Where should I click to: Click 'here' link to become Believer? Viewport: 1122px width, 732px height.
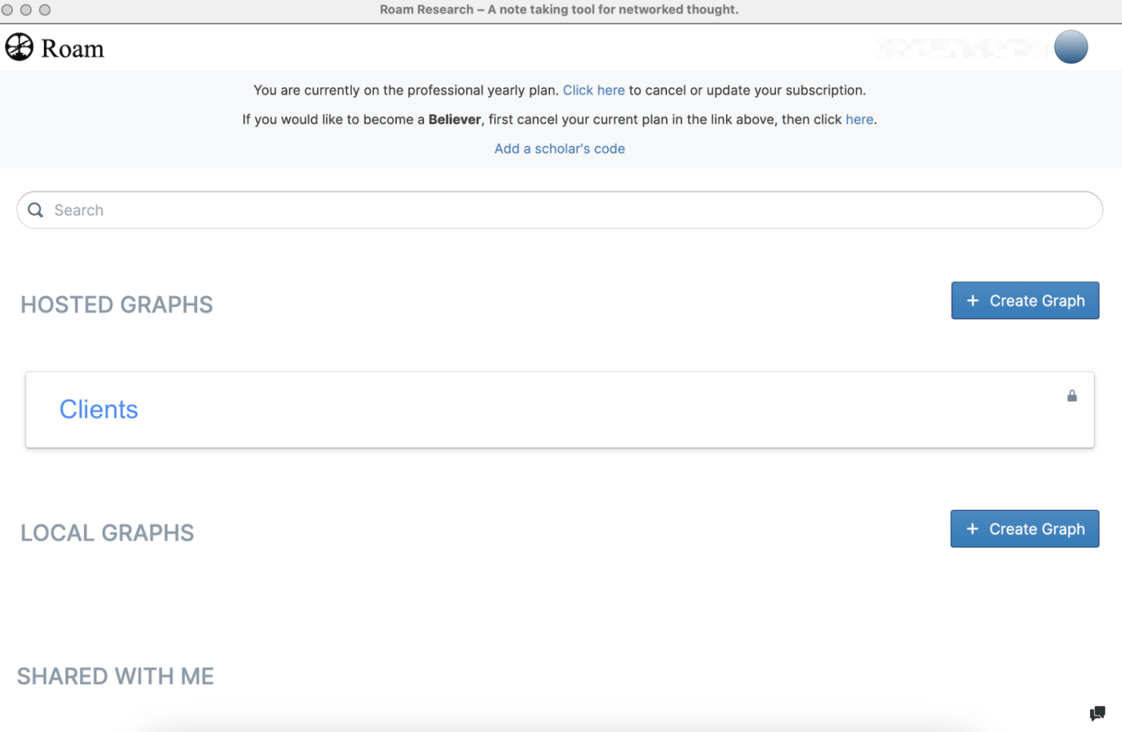coord(859,119)
